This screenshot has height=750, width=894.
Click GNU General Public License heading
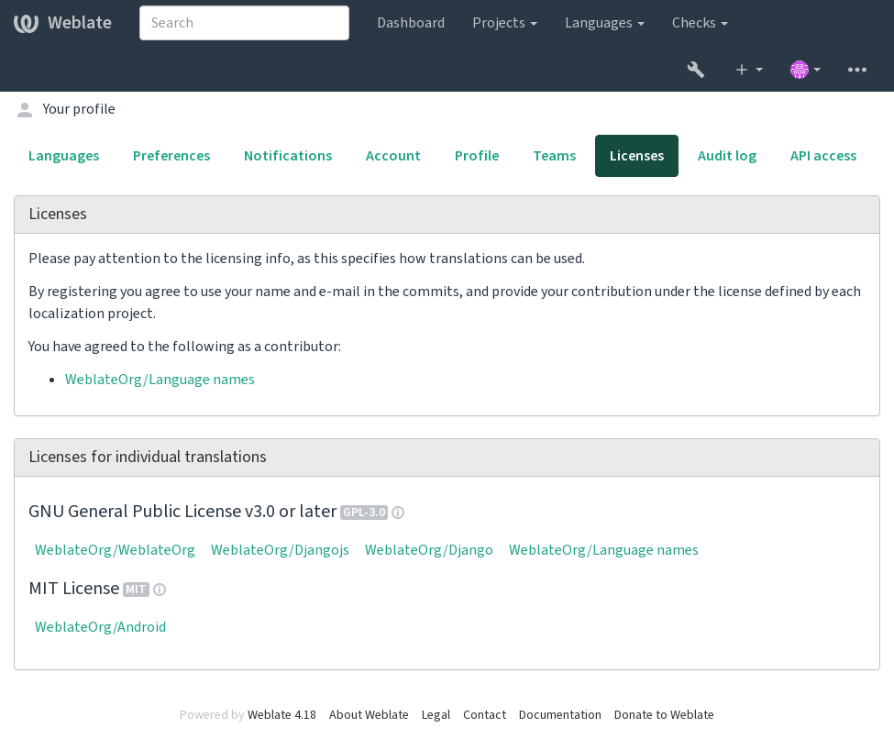(x=182, y=512)
